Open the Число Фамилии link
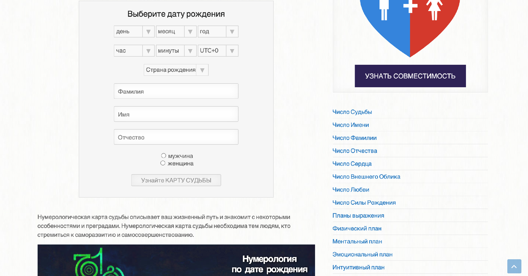This screenshot has width=528, height=276. pos(354,138)
